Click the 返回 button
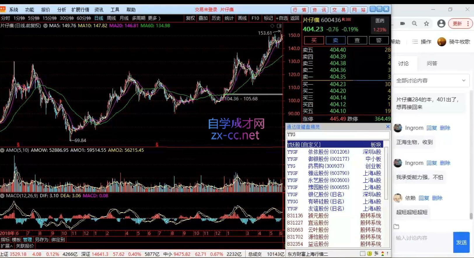The height and width of the screenshot is (258, 474). [x=295, y=18]
